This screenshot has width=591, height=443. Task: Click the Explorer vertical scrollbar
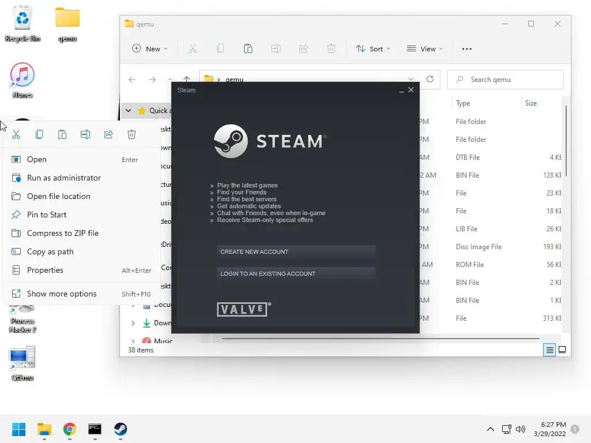click(566, 141)
